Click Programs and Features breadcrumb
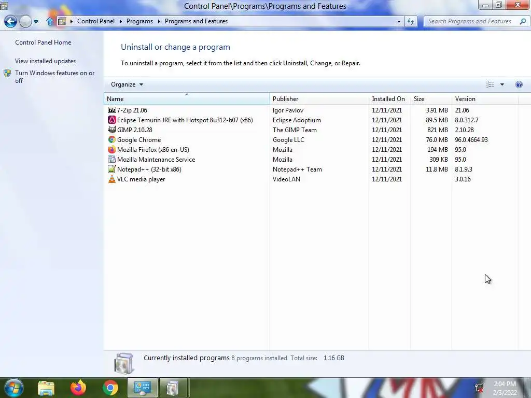Viewport: 531px width, 398px height. (196, 21)
